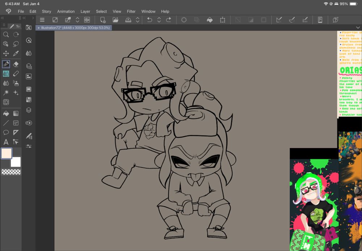Select the Eraser tool

(x=16, y=64)
